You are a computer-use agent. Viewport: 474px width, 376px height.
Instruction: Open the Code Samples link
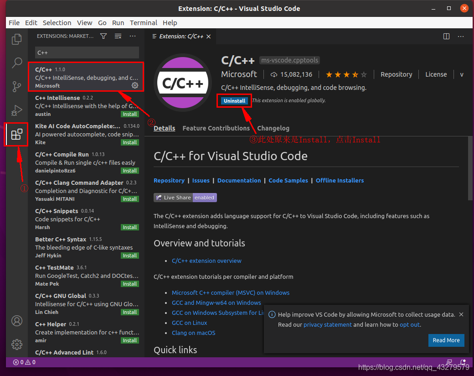pos(288,180)
